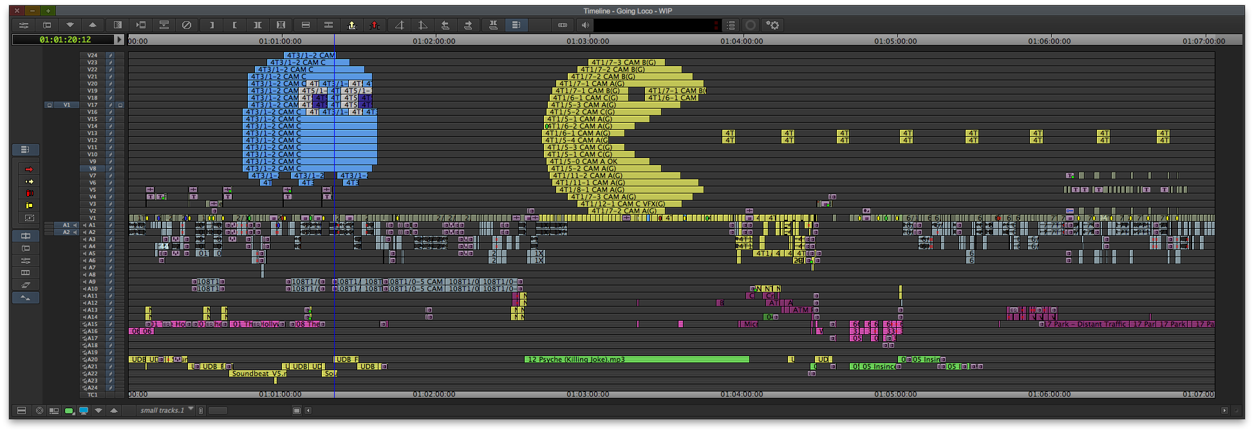This screenshot has height=432, width=1254.
Task: Select the '12 Psyche (Killing Joke).mp3' audio clip
Action: coord(637,359)
